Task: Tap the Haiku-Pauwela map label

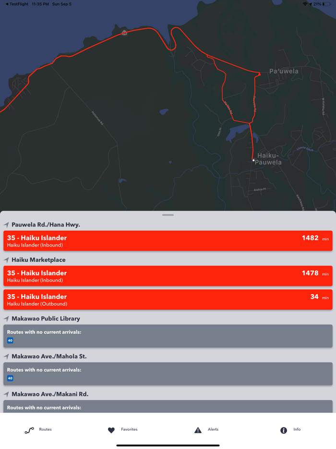Action: pos(268,159)
